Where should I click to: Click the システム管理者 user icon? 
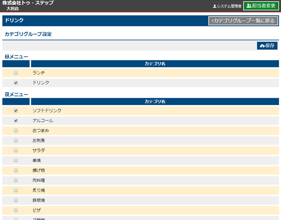coord(215,6)
